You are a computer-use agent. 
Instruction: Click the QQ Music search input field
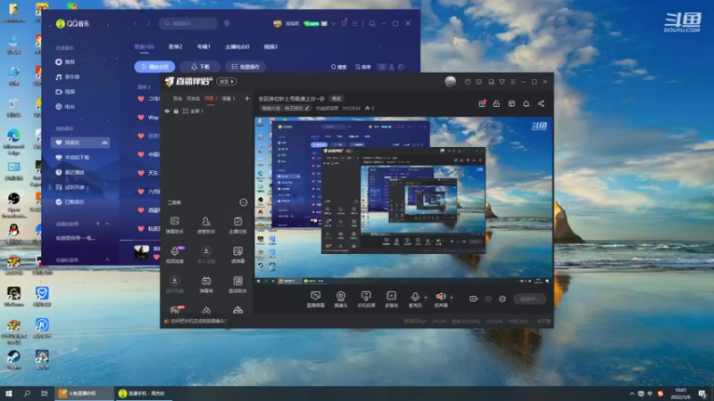[188, 23]
